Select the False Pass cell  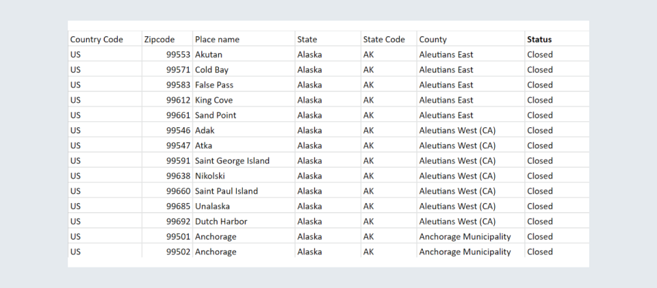(x=214, y=85)
